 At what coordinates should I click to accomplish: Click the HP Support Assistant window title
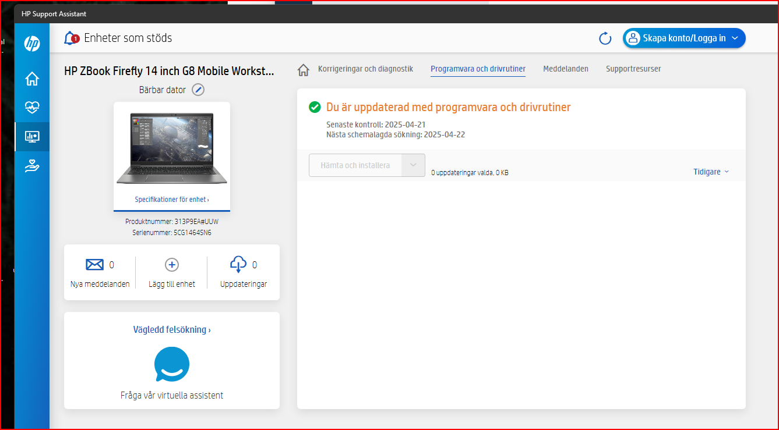tap(54, 13)
